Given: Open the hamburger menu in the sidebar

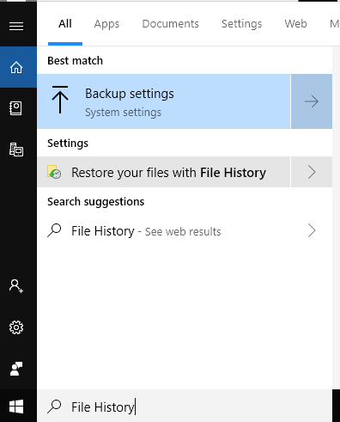Looking at the screenshot, I should tap(16, 26).
